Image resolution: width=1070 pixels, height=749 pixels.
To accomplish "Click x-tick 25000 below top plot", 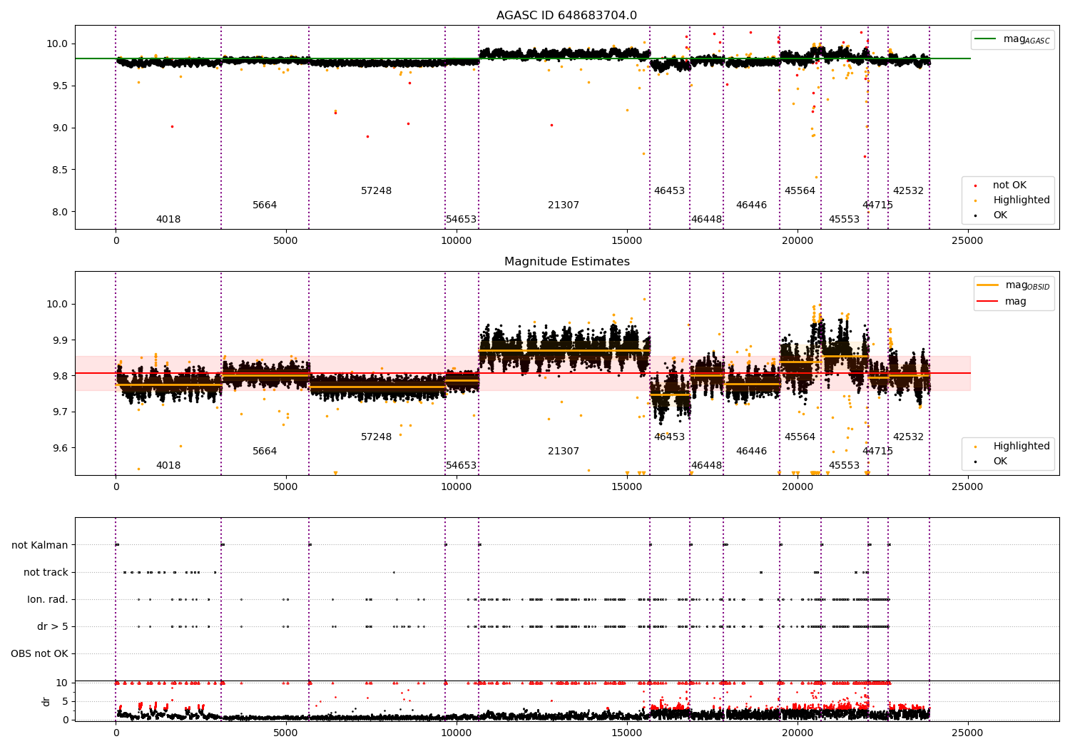I will tap(967, 241).
